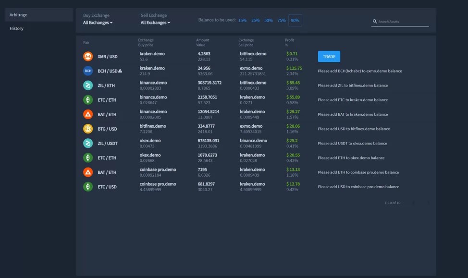Expand the next page arrow in pagination
468x278 pixels.
(x=429, y=203)
